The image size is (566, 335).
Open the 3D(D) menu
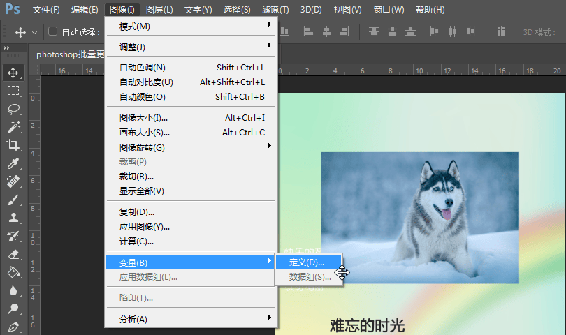311,10
